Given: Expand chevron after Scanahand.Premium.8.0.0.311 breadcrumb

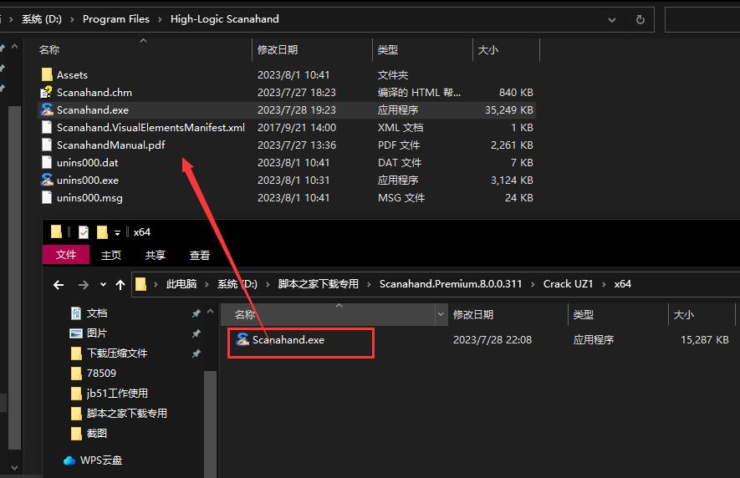Looking at the screenshot, I should click(533, 284).
